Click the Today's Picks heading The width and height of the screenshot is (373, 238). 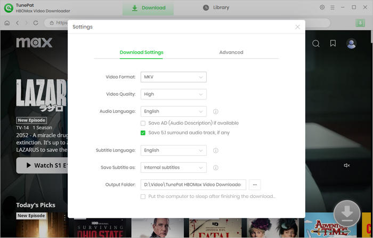(36, 205)
